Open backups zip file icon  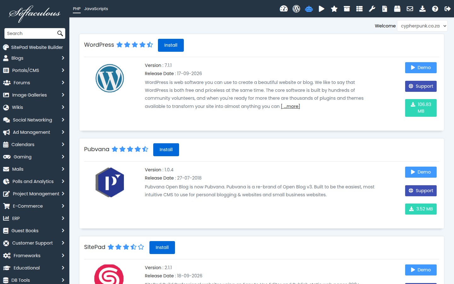click(x=385, y=9)
